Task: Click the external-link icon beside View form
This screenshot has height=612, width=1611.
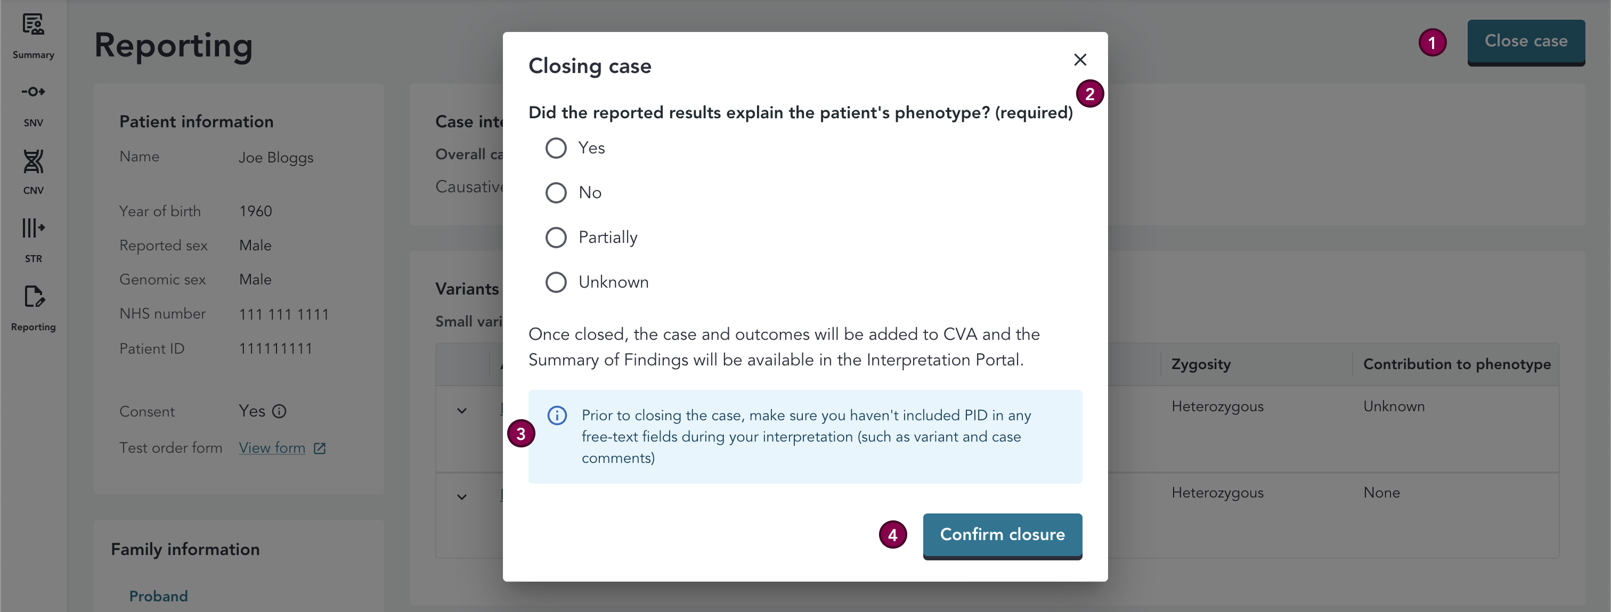Action: pos(319,447)
